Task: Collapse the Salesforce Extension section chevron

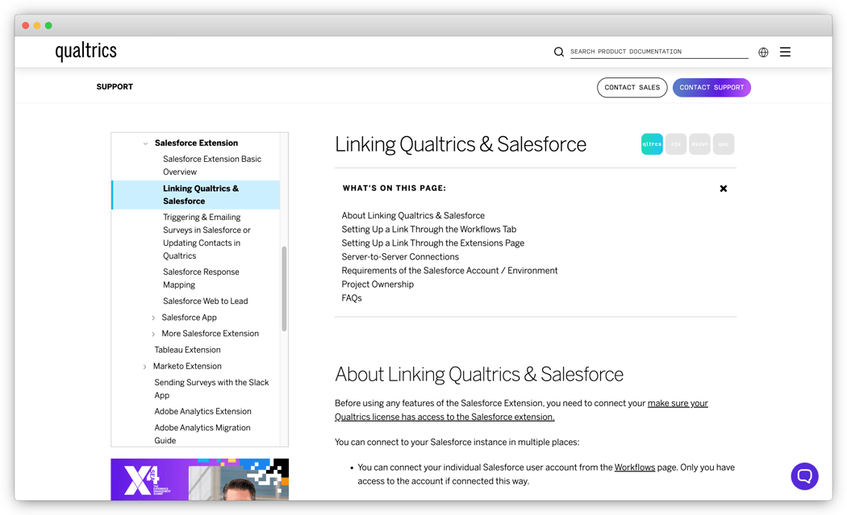Action: click(145, 143)
